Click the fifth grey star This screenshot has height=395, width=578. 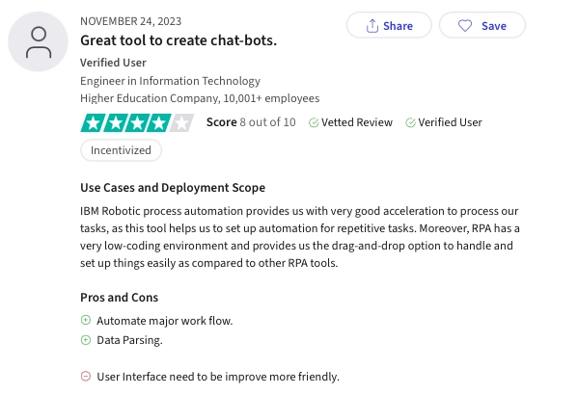[x=181, y=122]
